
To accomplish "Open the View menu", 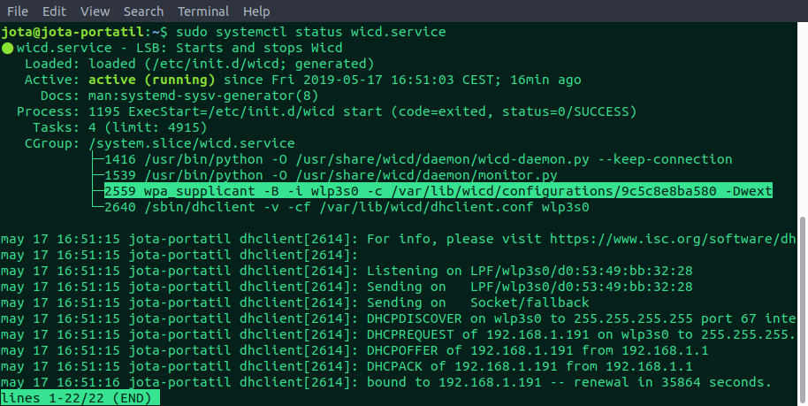I will 95,11.
